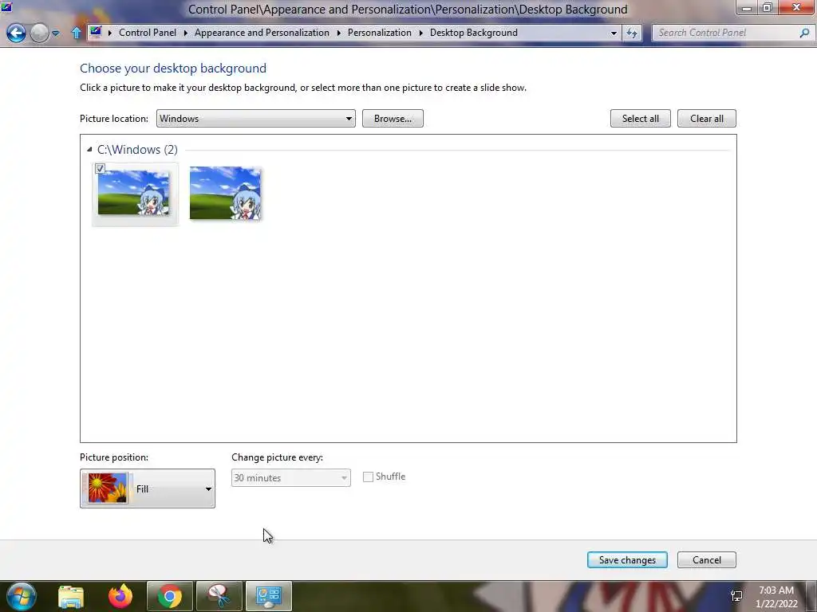Click the flower preview in Picture position

pos(108,488)
